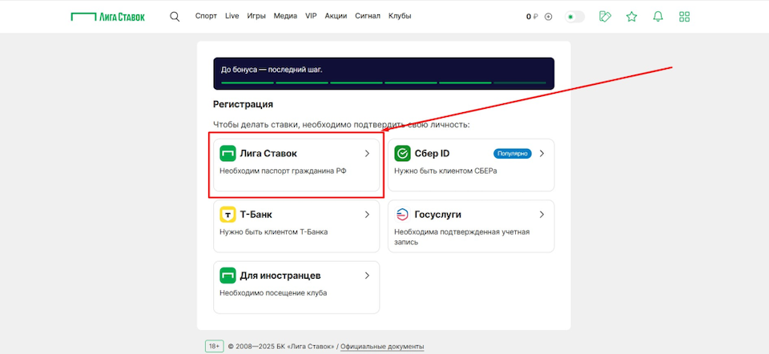The height and width of the screenshot is (354, 769).
Task: Click the add funds plus icon
Action: pyautogui.click(x=549, y=16)
